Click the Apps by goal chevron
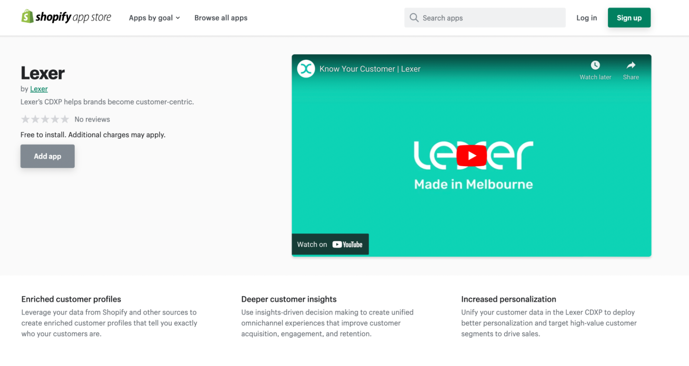 178,18
